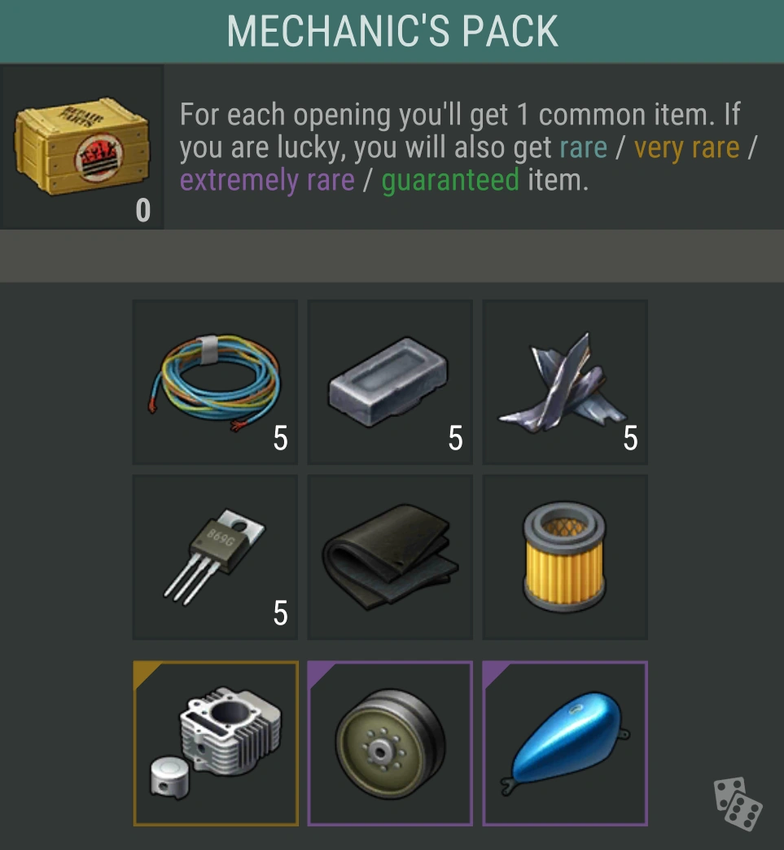Click the green 'guaranteed' word
784x850 pixels.
450,180
